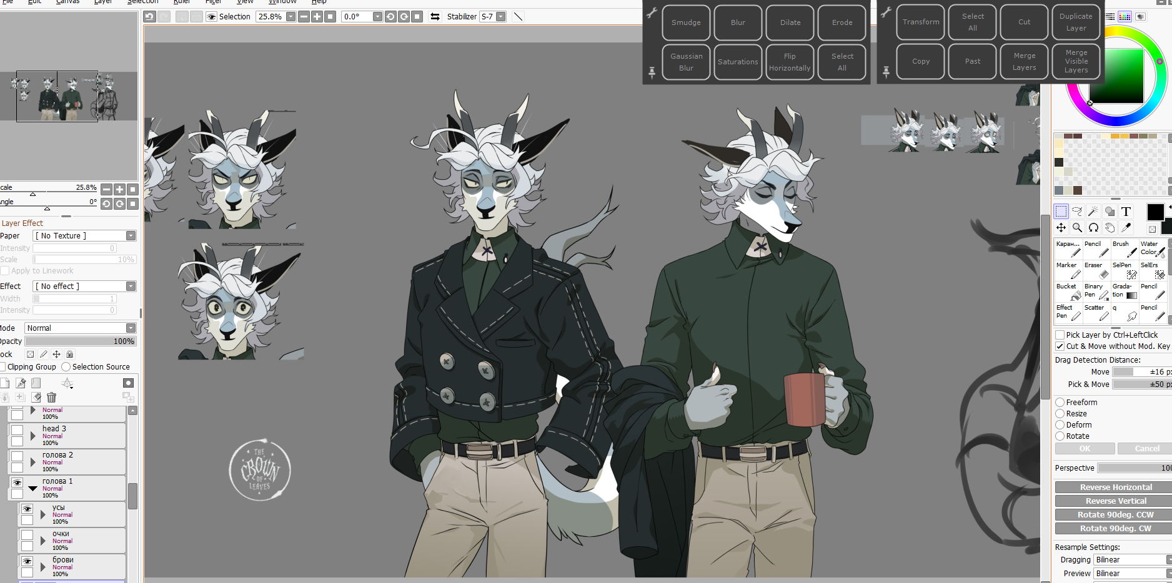
Task: Enable the Clipping Group checkbox
Action: (2, 367)
